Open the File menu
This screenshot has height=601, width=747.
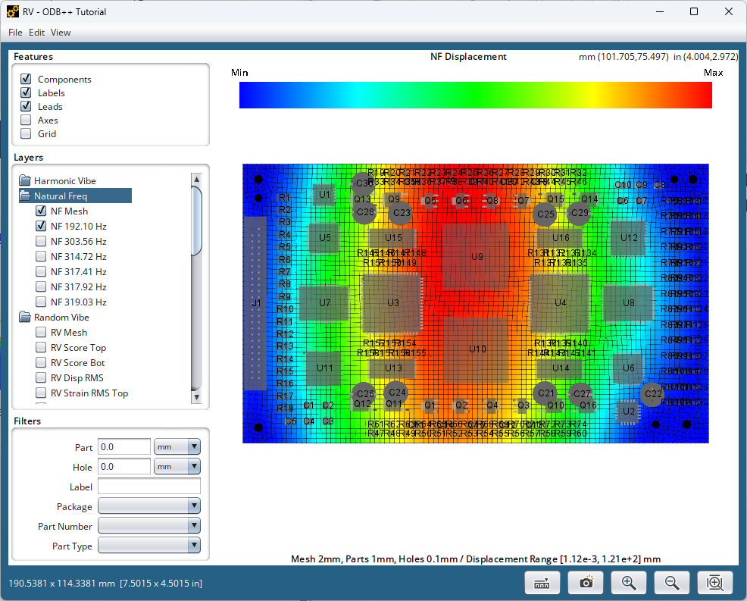(15, 33)
